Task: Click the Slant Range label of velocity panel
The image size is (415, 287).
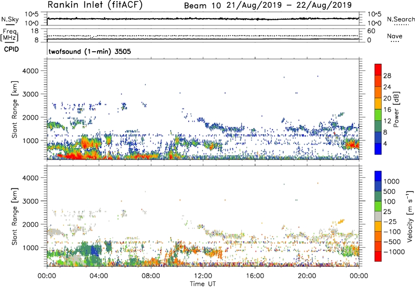Action: click(x=15, y=216)
